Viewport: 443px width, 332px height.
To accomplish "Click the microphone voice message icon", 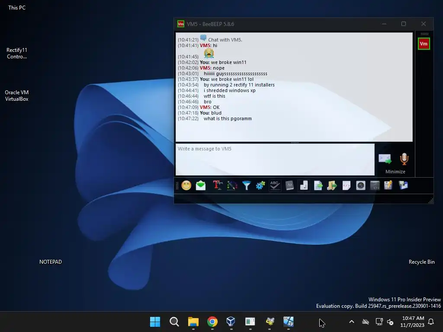I will pyautogui.click(x=404, y=159).
